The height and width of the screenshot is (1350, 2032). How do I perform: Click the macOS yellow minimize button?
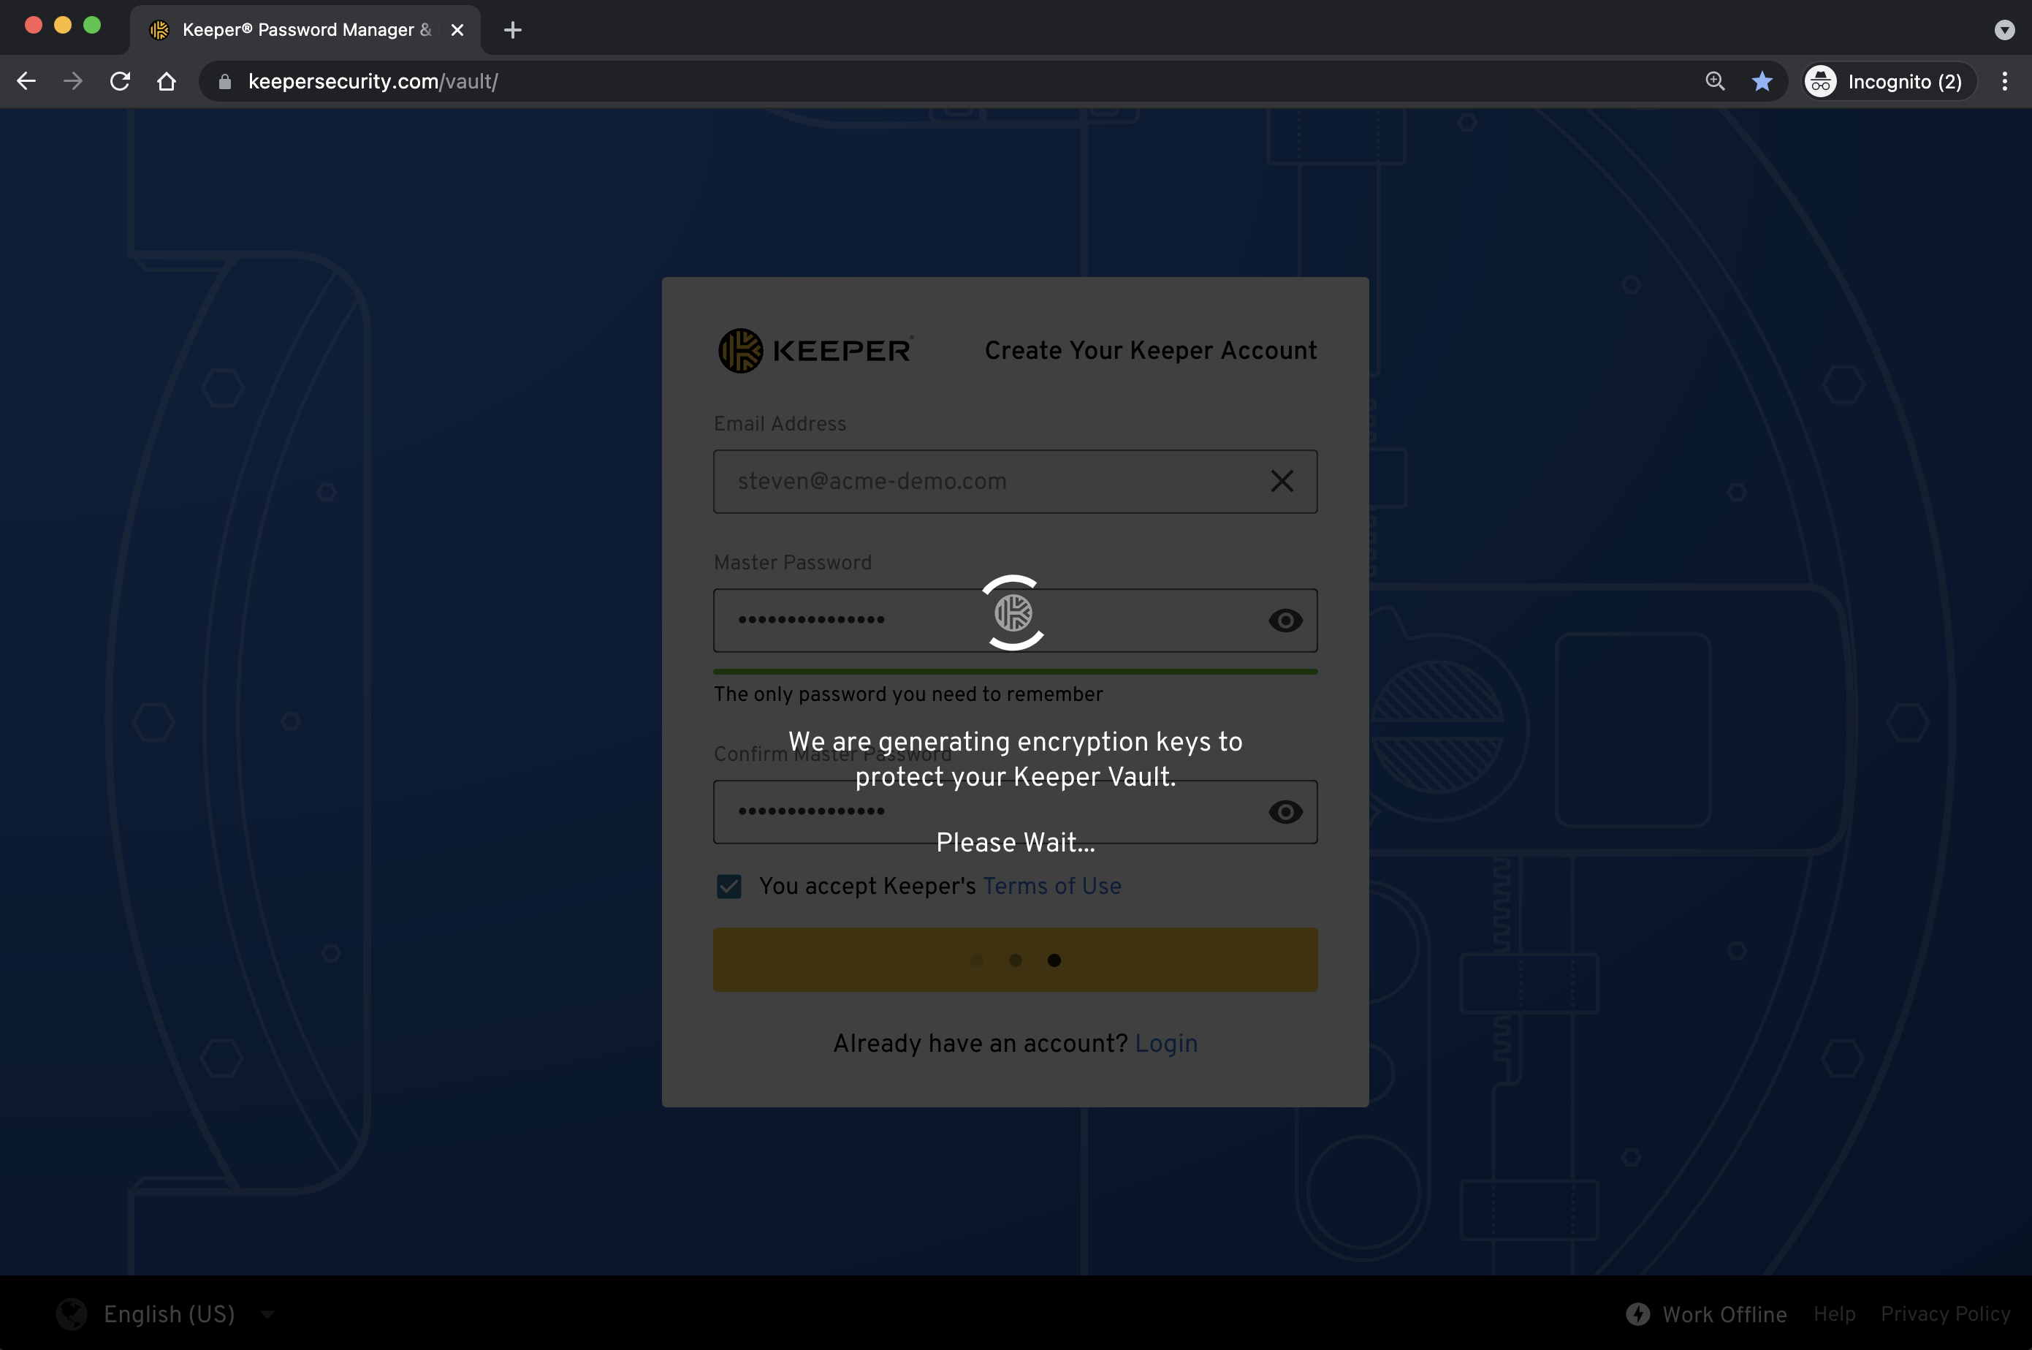(x=63, y=25)
